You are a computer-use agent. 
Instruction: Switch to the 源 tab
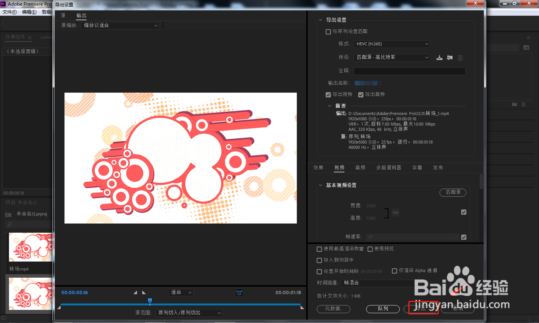coord(63,15)
